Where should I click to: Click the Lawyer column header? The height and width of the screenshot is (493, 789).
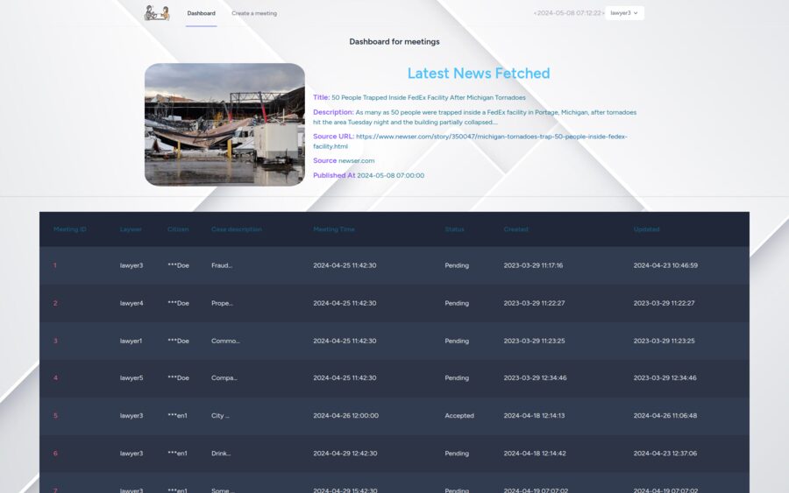(x=131, y=229)
